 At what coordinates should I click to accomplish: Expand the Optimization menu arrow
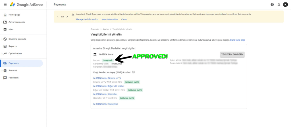(x=2, y=53)
